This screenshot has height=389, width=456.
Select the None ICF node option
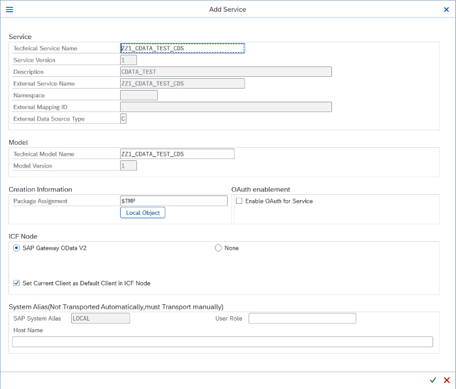click(219, 248)
